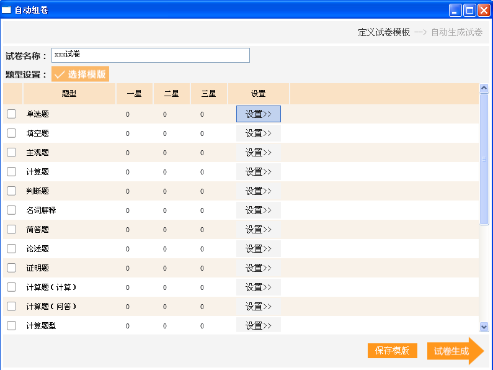Click 设置>> in the 主观题 row
The image size is (493, 370).
(259, 152)
